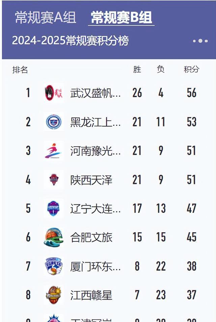Click the 黑龙江上 team circular blue logo
Screen dimensions: 216x322
tap(54, 122)
